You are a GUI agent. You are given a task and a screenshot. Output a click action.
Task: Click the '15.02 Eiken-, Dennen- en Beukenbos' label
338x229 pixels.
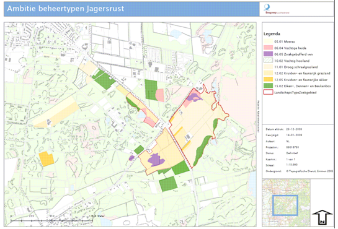tap(303, 86)
